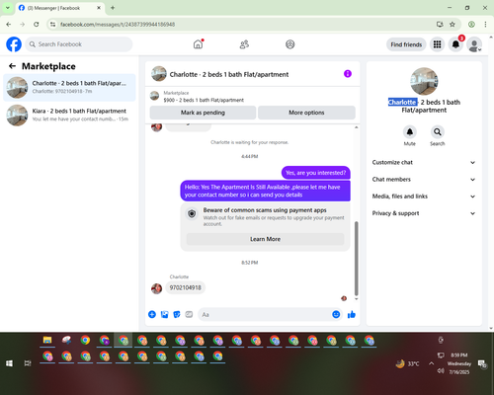Screen dimensions: 494x395
Task: Open a new browser tab
Action: point(113,8)
